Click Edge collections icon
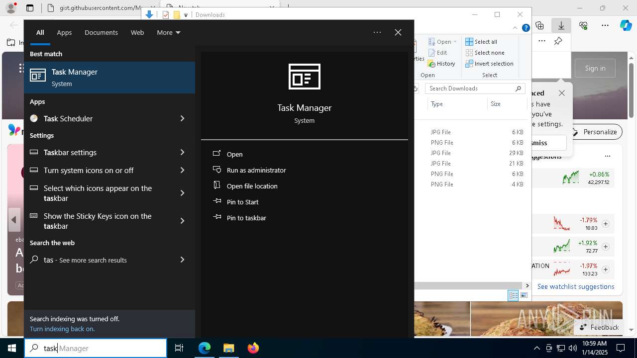 click(539, 25)
